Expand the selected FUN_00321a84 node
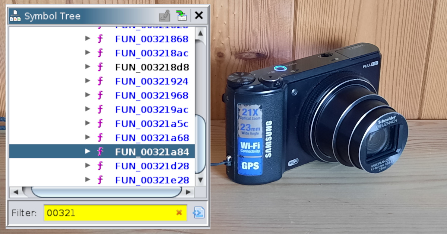Viewport: 447px width, 234px height. coord(88,152)
